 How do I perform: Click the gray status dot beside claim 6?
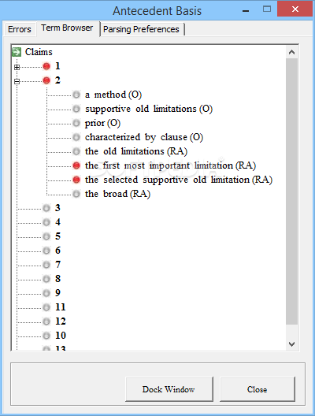46,251
